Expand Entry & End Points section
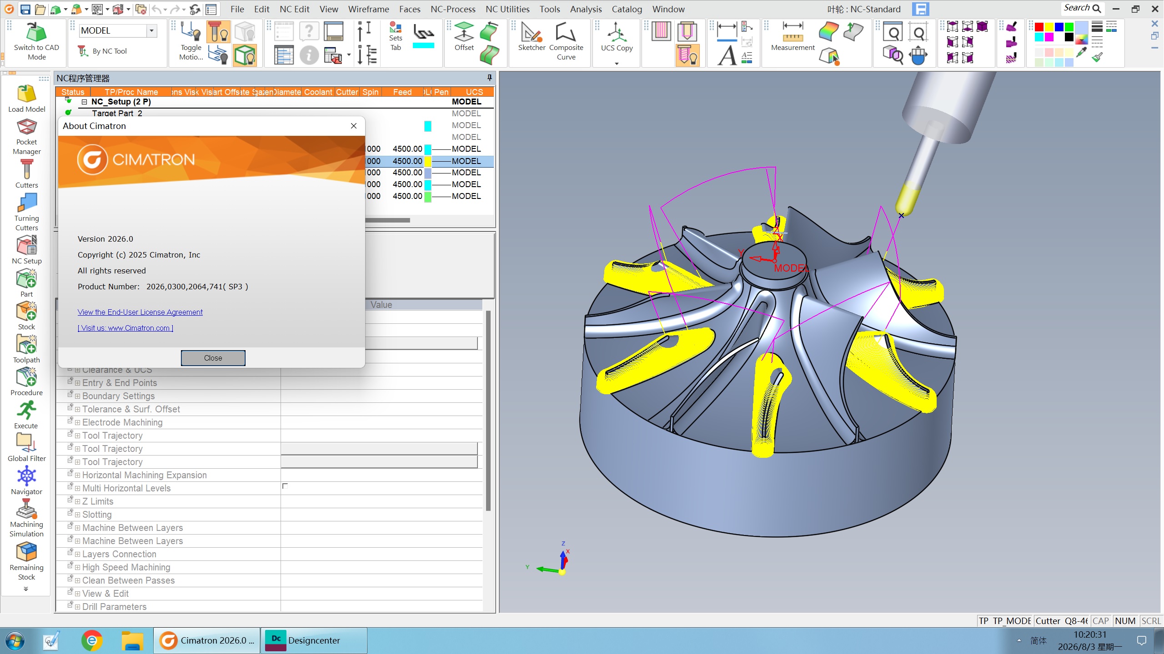1164x654 pixels. pyautogui.click(x=77, y=383)
